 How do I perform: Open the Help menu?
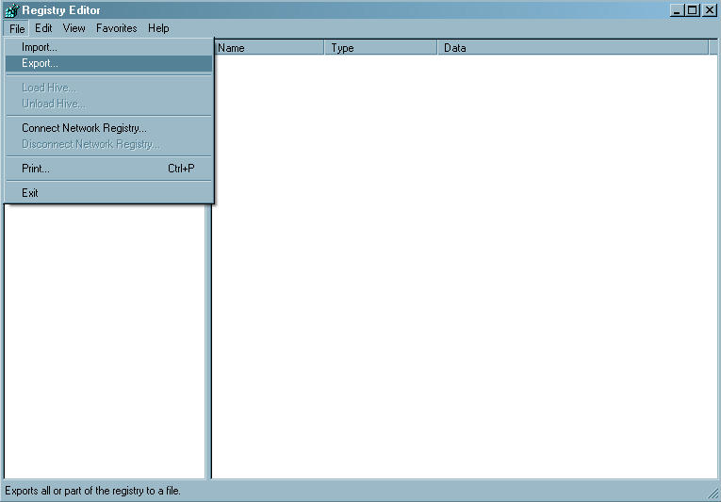point(158,28)
